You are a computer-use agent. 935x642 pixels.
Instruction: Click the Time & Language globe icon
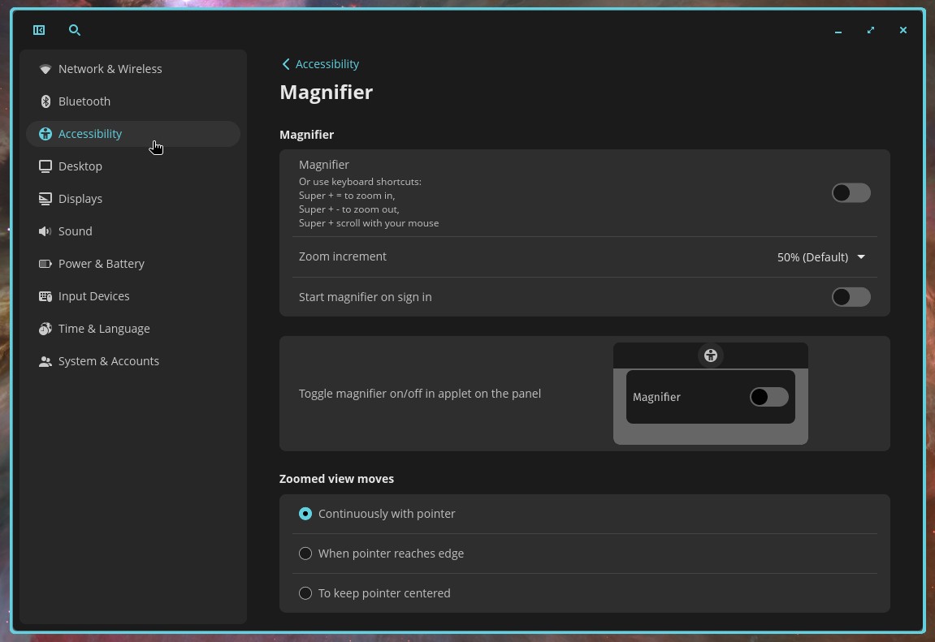coord(45,329)
